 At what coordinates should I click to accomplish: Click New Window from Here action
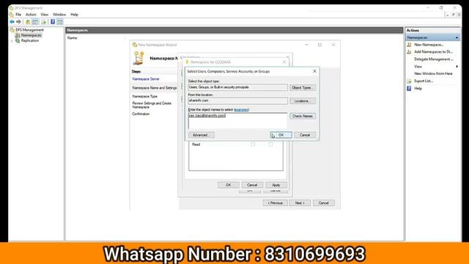tap(433, 73)
